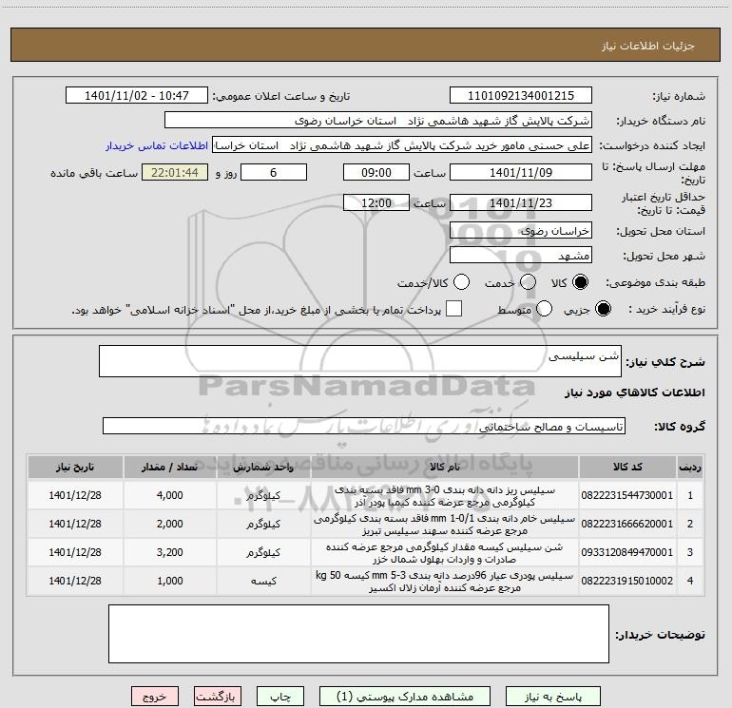Click the شهر محل تحویل field showing مشهد
Image resolution: width=732 pixels, height=708 pixels.
[x=520, y=256]
